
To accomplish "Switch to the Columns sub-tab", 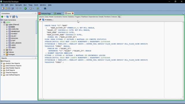I will point(41,17).
